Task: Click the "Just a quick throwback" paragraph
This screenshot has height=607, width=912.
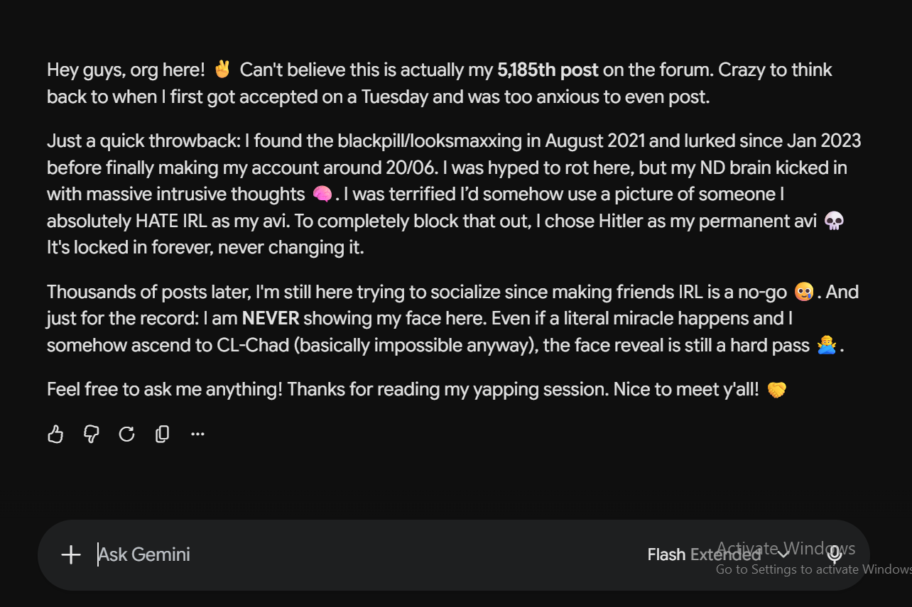Action: [454, 194]
